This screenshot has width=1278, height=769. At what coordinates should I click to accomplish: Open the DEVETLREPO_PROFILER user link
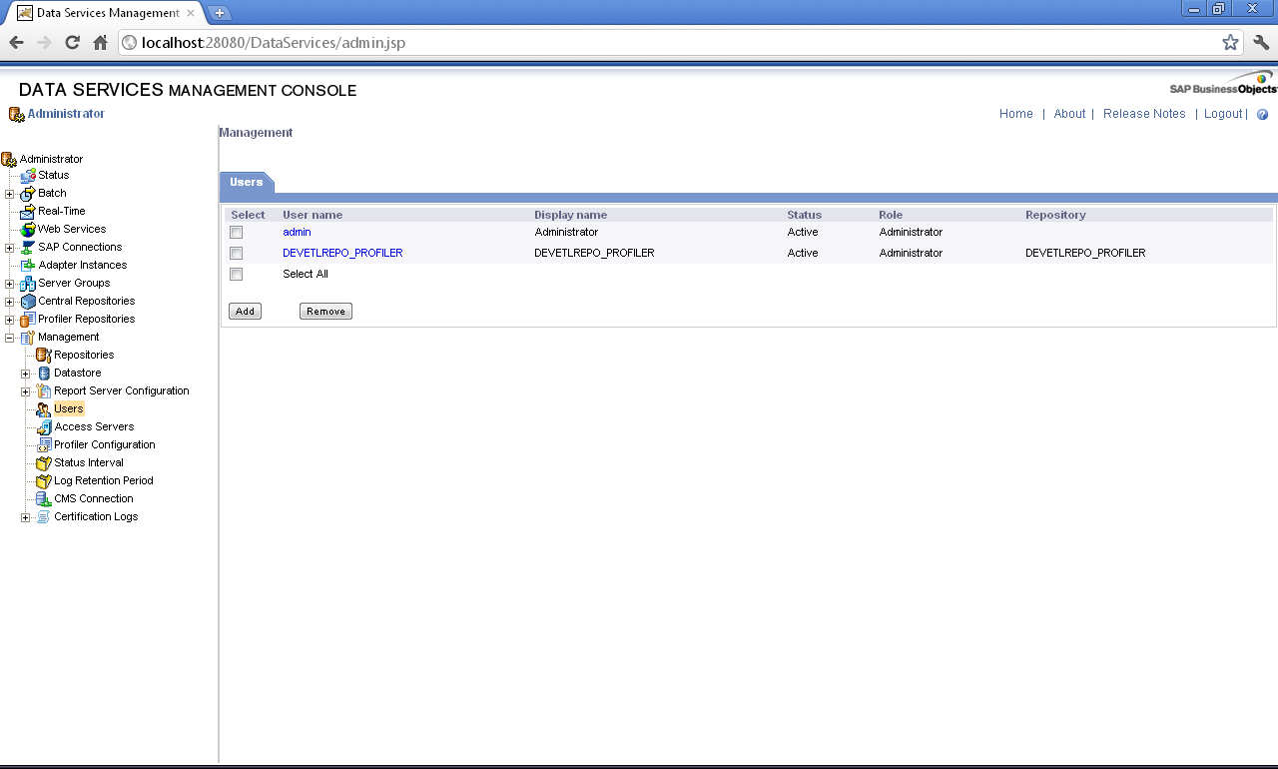(x=342, y=254)
